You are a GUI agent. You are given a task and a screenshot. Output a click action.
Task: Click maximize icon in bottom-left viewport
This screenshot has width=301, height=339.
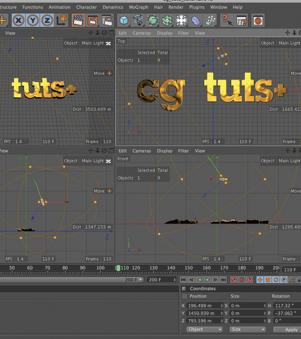(x=111, y=150)
